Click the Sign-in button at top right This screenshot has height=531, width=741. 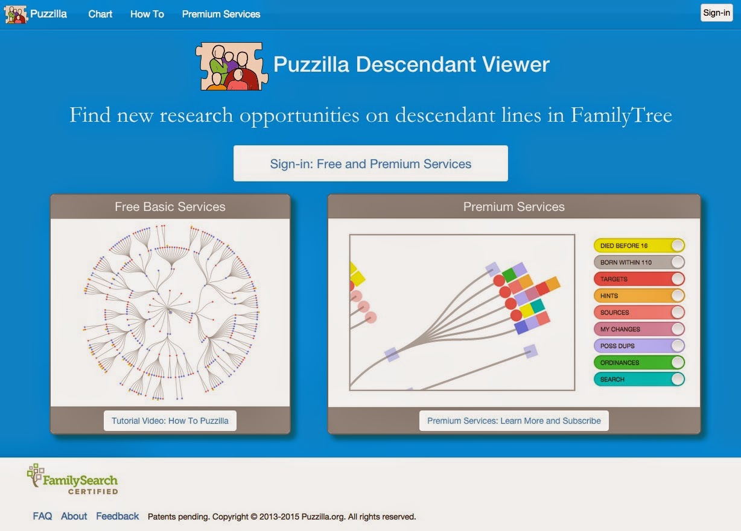[717, 13]
